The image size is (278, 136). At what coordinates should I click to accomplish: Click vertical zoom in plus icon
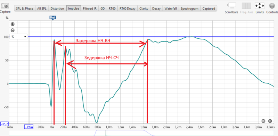tap(13, 24)
